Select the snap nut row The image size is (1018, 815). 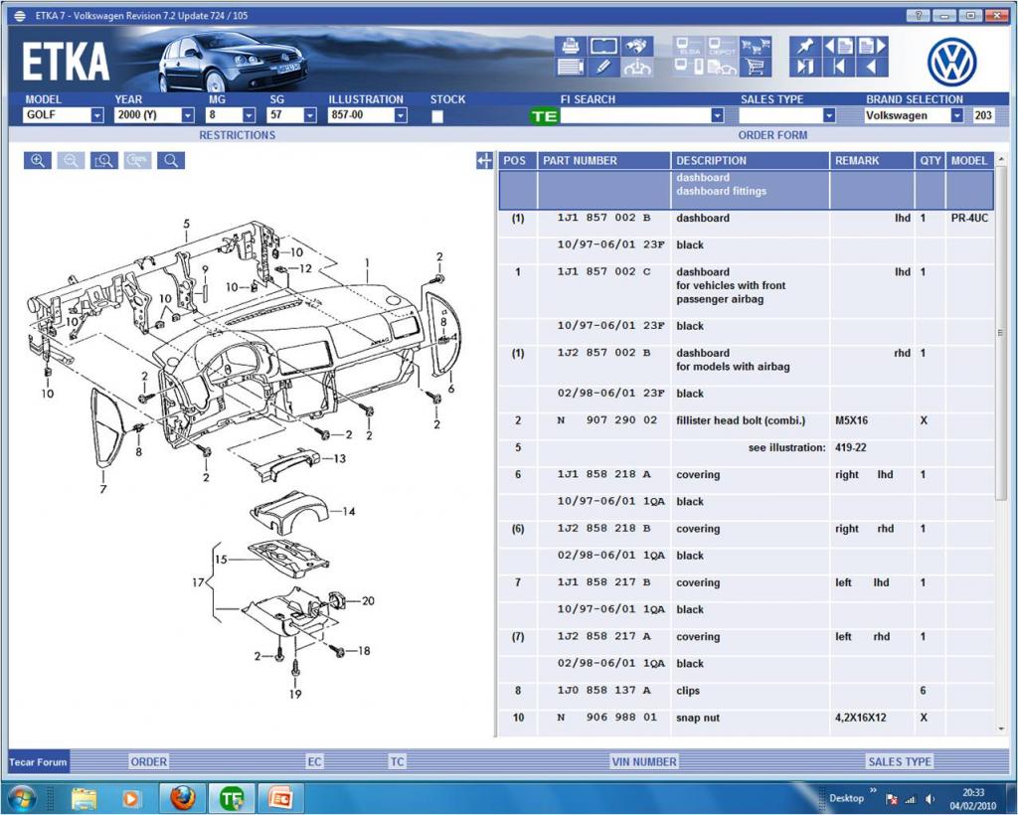pyautogui.click(x=747, y=718)
